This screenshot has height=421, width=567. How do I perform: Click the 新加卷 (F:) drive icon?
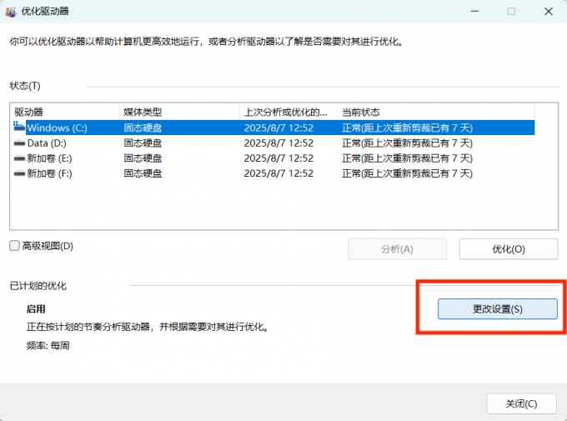19,174
